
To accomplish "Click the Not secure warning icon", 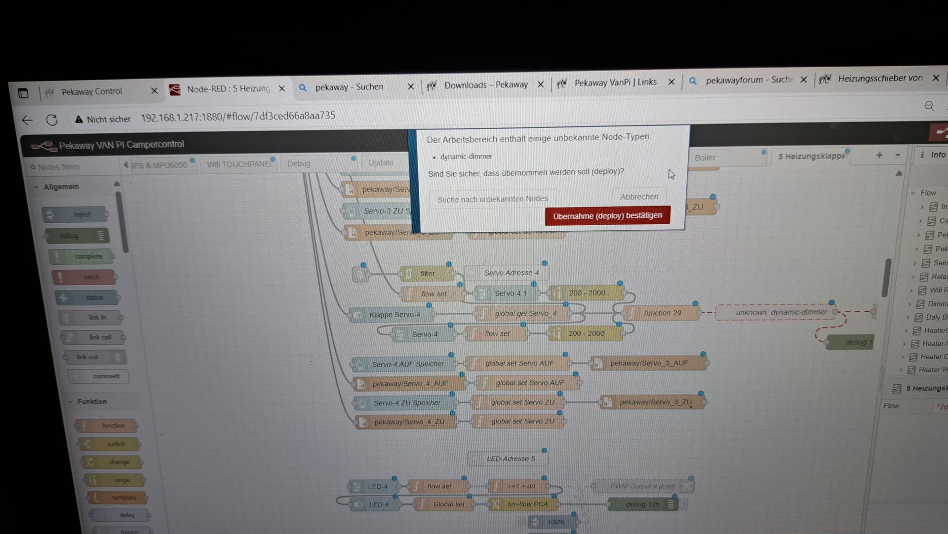I will tap(79, 119).
